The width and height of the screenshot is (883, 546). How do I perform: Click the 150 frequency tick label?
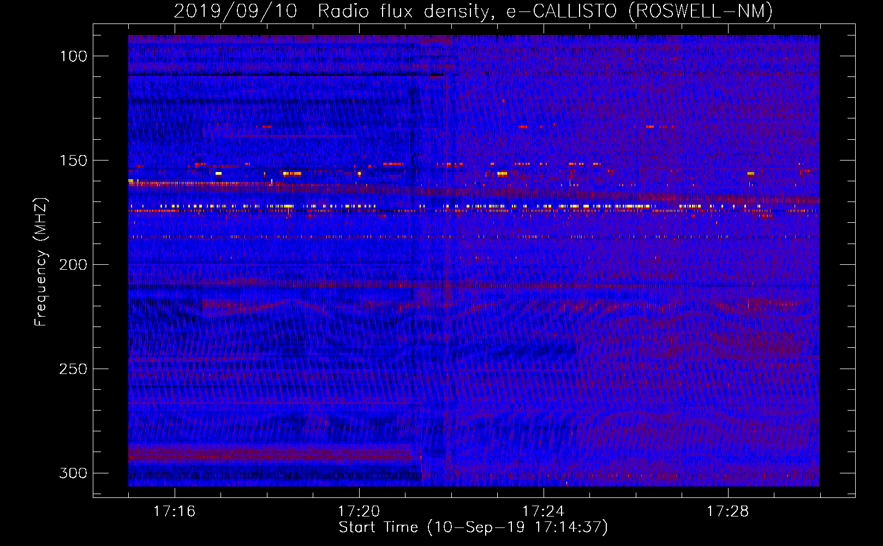point(73,161)
